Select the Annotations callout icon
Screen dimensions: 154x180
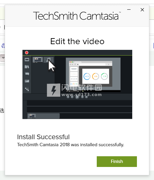point(27,74)
